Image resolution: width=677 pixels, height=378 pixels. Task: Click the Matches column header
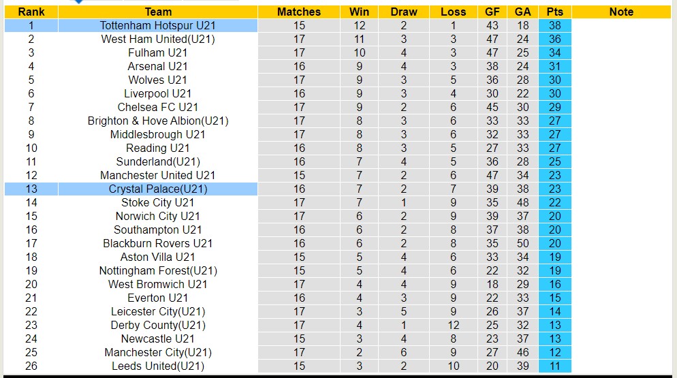299,12
